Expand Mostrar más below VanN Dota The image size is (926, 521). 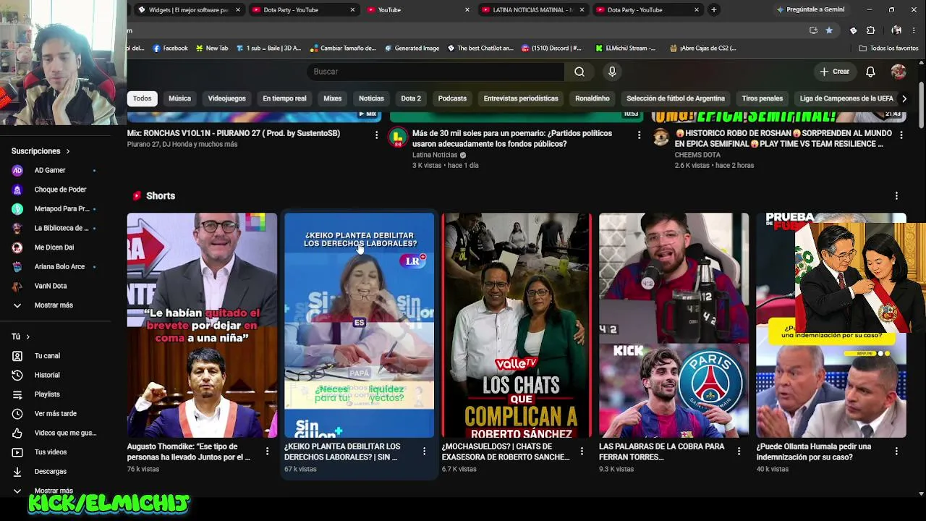coord(55,305)
